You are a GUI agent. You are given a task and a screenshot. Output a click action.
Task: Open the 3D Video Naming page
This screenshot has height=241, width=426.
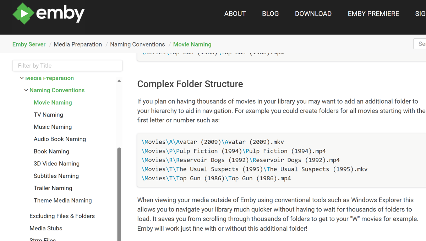[x=56, y=164]
